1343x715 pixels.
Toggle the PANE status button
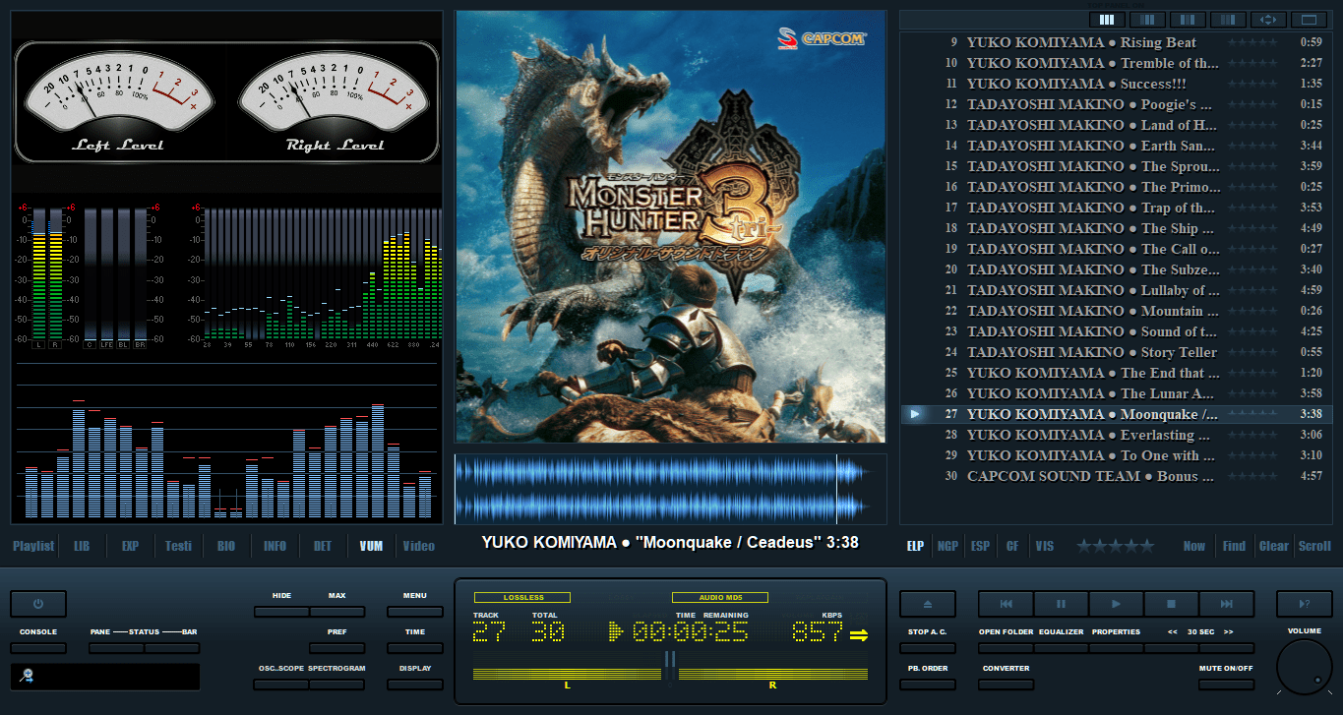click(x=116, y=648)
